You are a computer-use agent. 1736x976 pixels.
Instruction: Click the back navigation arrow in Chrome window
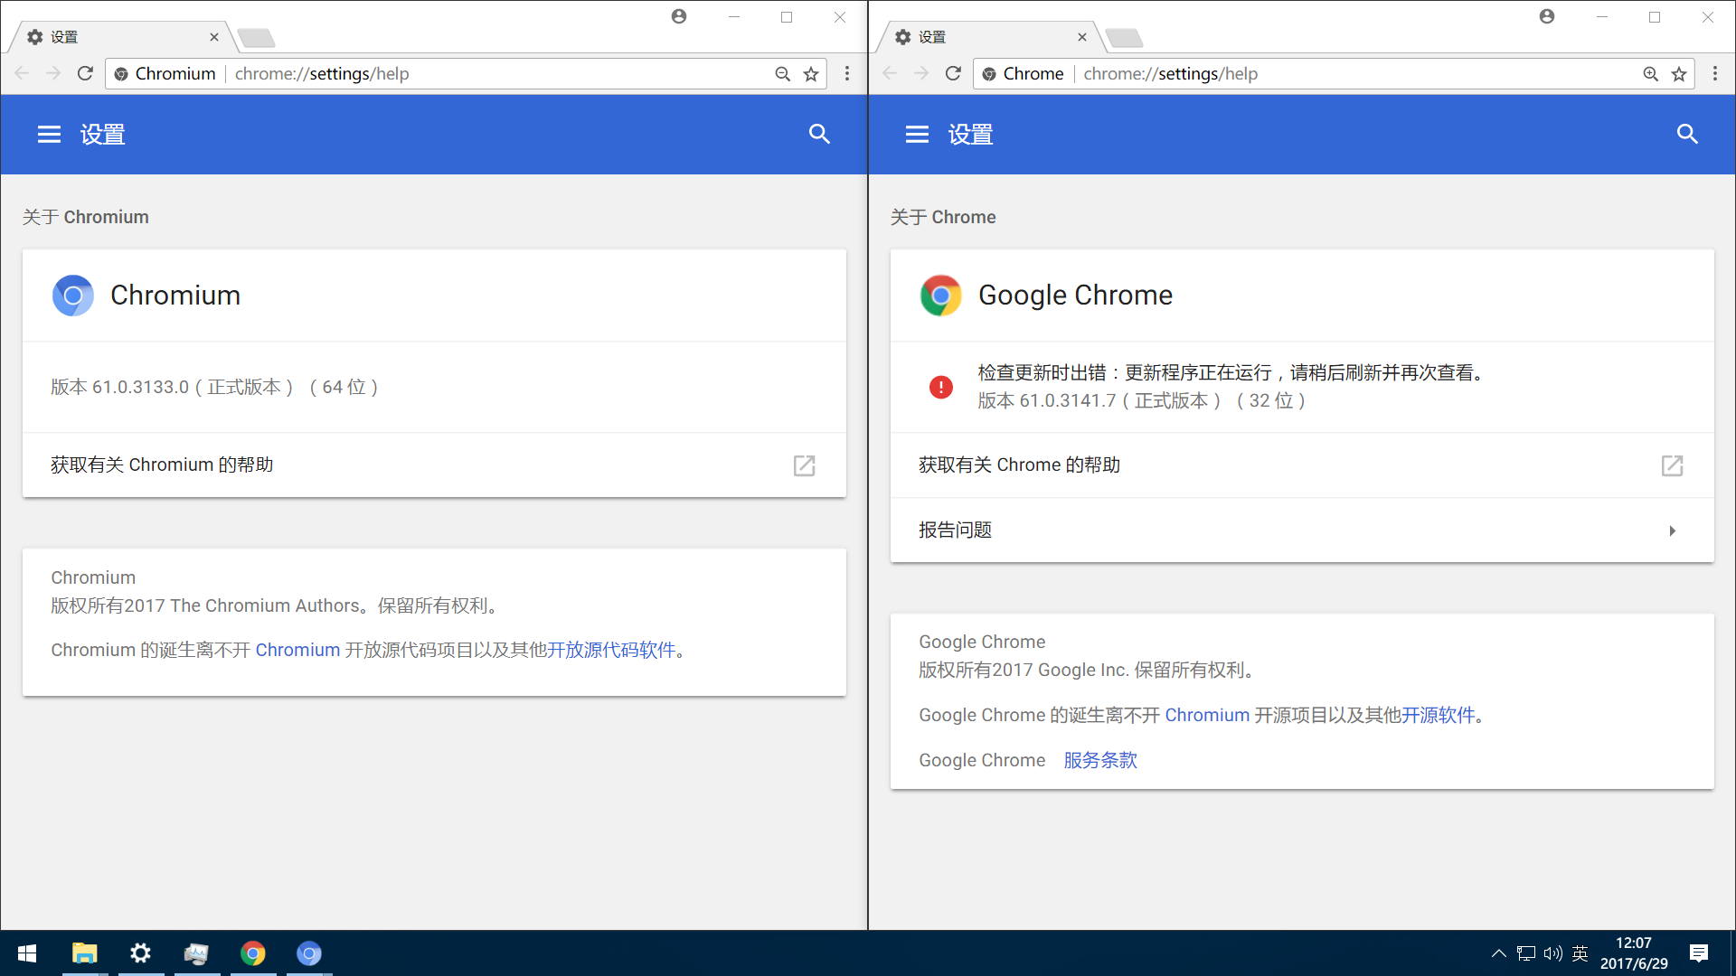890,73
